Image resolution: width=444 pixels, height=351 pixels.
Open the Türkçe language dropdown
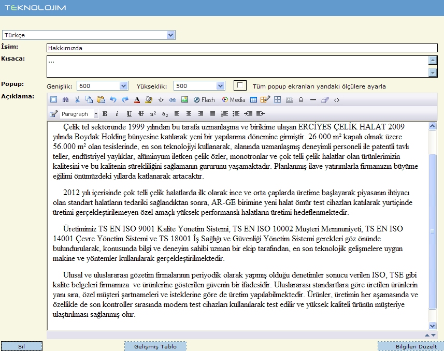point(89,35)
